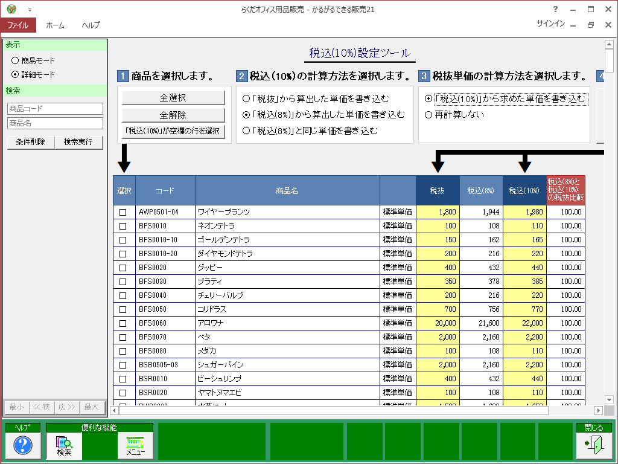The height and width of the screenshot is (464, 618).
Task: Focus the 商品名 search field
Action: coord(55,123)
